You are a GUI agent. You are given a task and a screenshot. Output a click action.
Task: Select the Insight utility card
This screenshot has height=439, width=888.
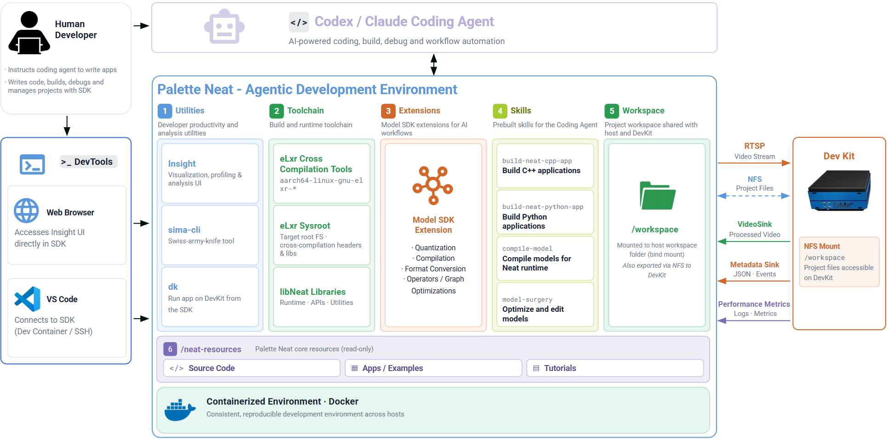pos(210,173)
